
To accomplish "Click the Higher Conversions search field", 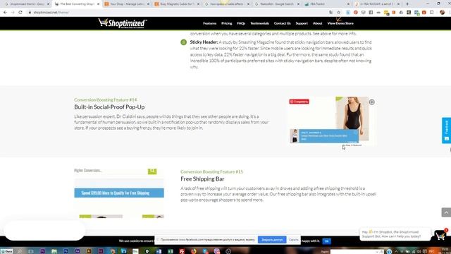I will (x=111, y=171).
